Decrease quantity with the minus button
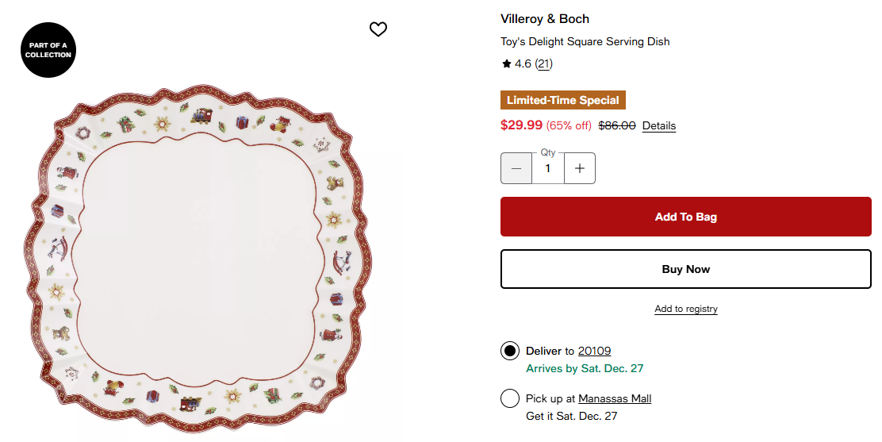 click(x=516, y=168)
